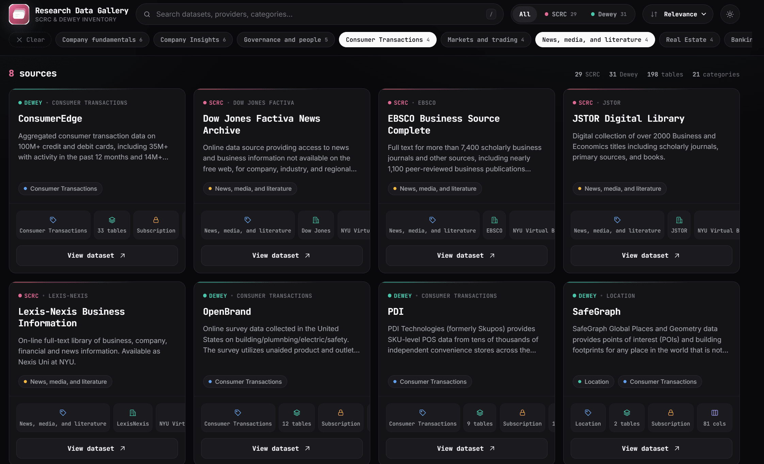Select the Company fundamentals category chip
The height and width of the screenshot is (464, 764).
point(102,40)
